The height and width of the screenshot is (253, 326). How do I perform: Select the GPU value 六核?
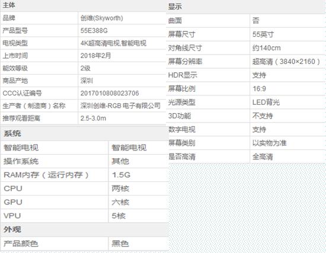pos(120,202)
